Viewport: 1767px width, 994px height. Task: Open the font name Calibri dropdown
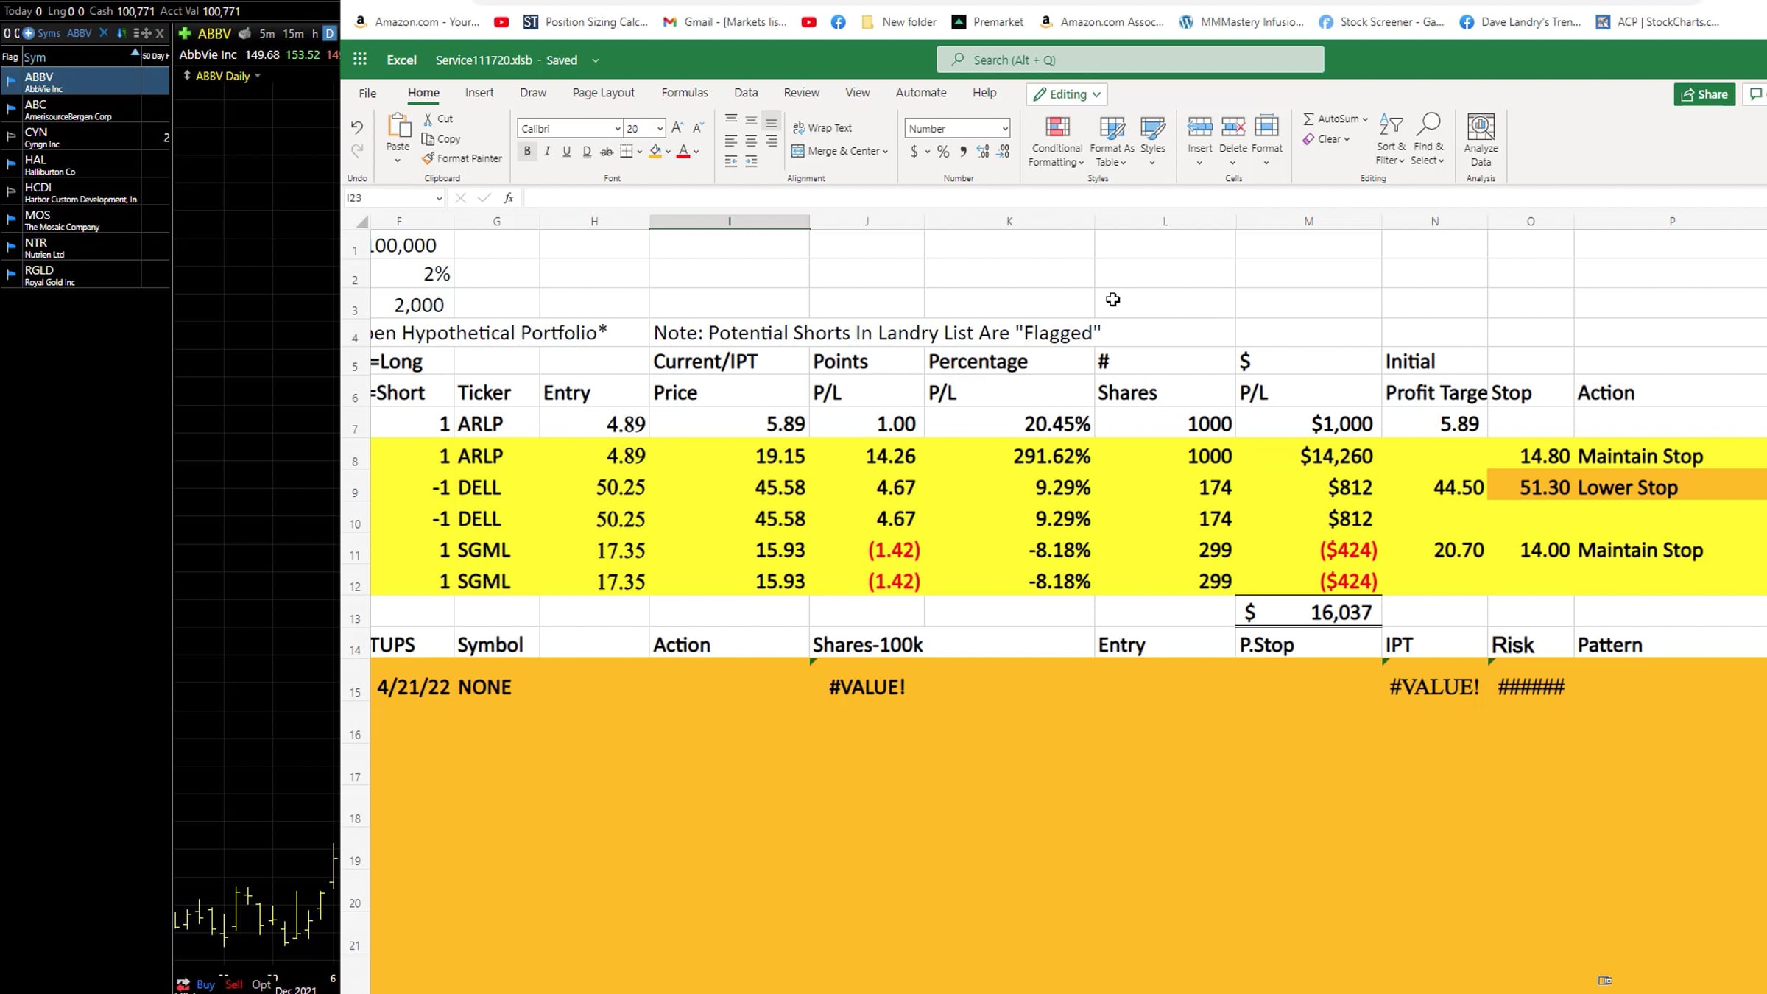pos(617,128)
